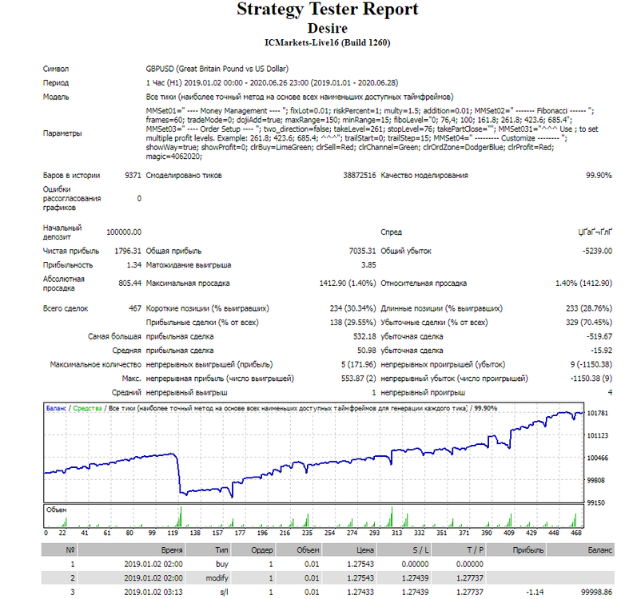Click x-axis tick label 235
The image size is (625, 599).
[x=307, y=533]
